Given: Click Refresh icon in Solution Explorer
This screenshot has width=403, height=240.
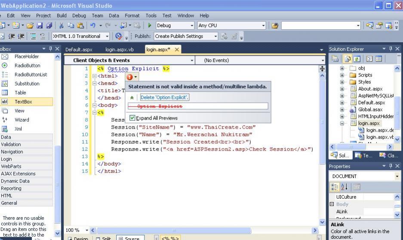Looking at the screenshot, I should pyautogui.click(x=357, y=59).
